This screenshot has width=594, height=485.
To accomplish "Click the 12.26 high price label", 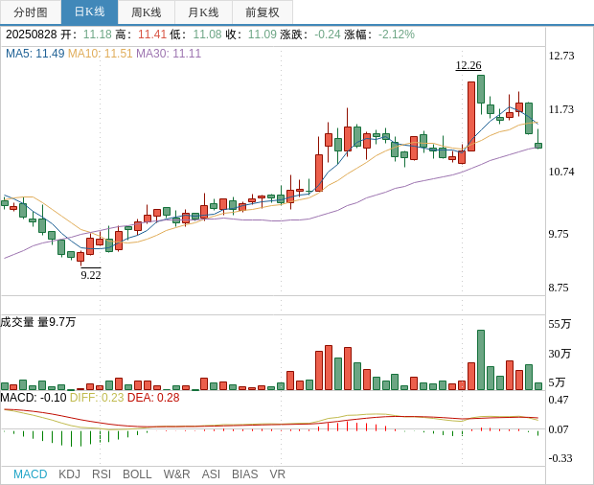I will 468,65.
